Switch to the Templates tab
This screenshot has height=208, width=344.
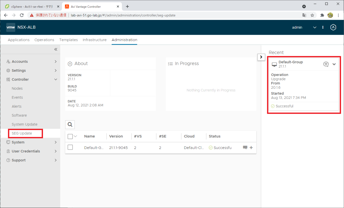(69, 40)
